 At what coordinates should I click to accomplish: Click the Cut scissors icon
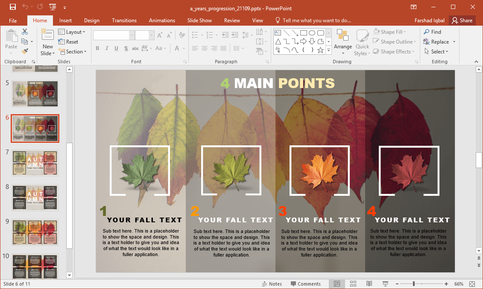[x=25, y=32]
